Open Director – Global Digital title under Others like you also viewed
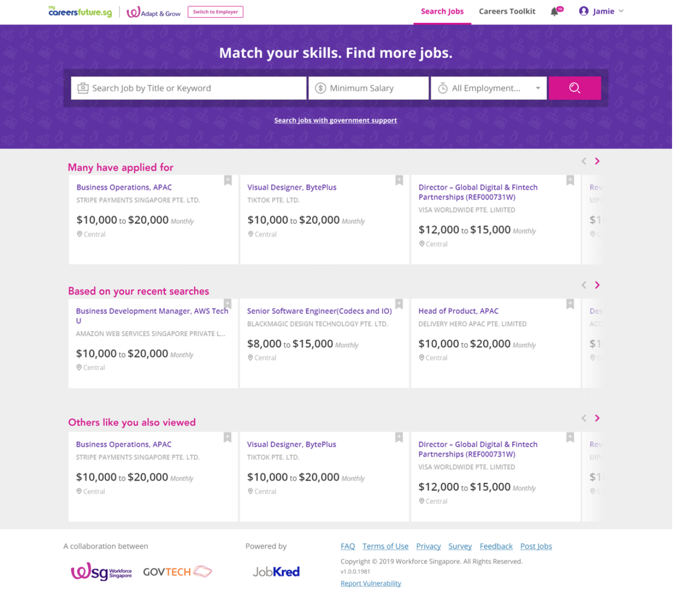Image resolution: width=674 pixels, height=592 pixels. pyautogui.click(x=479, y=450)
